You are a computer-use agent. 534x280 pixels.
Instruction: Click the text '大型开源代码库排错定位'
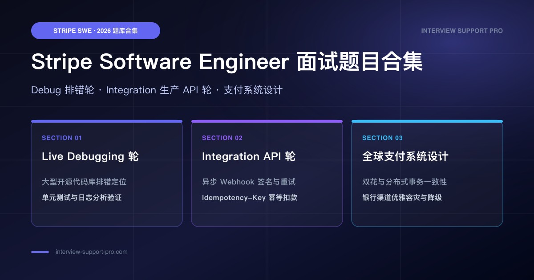click(x=84, y=182)
